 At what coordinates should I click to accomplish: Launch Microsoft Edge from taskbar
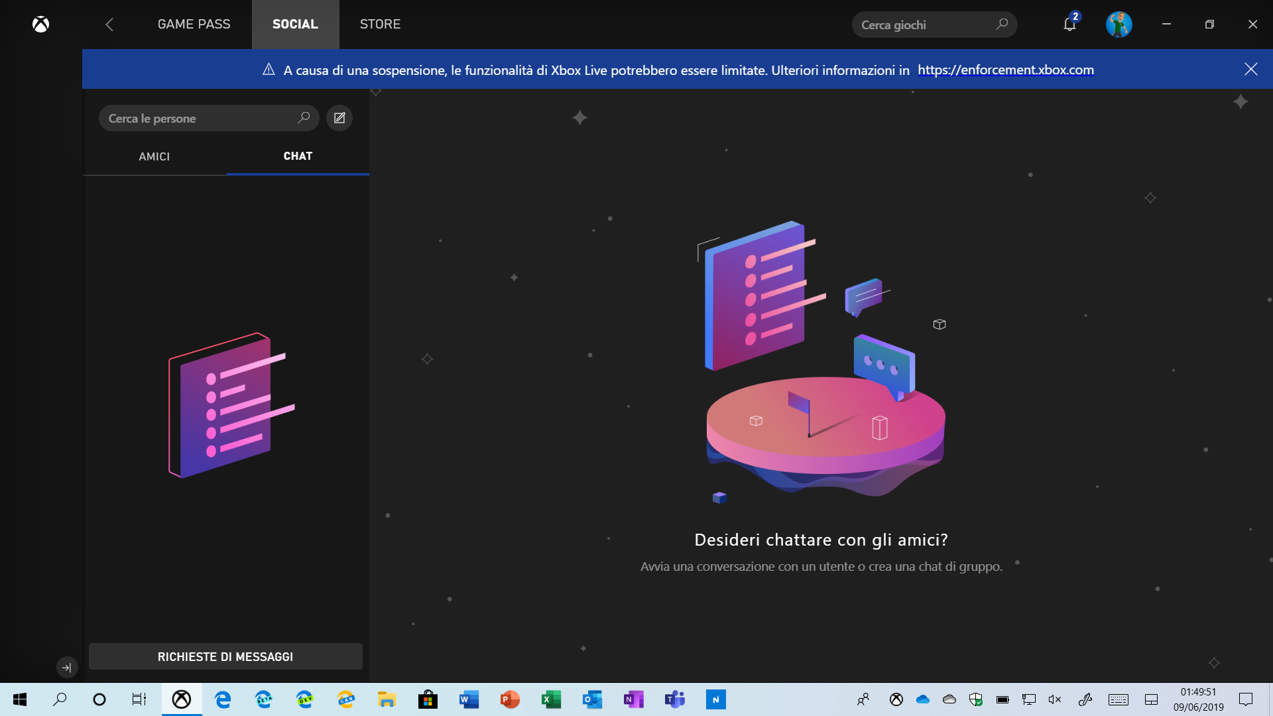(x=223, y=699)
